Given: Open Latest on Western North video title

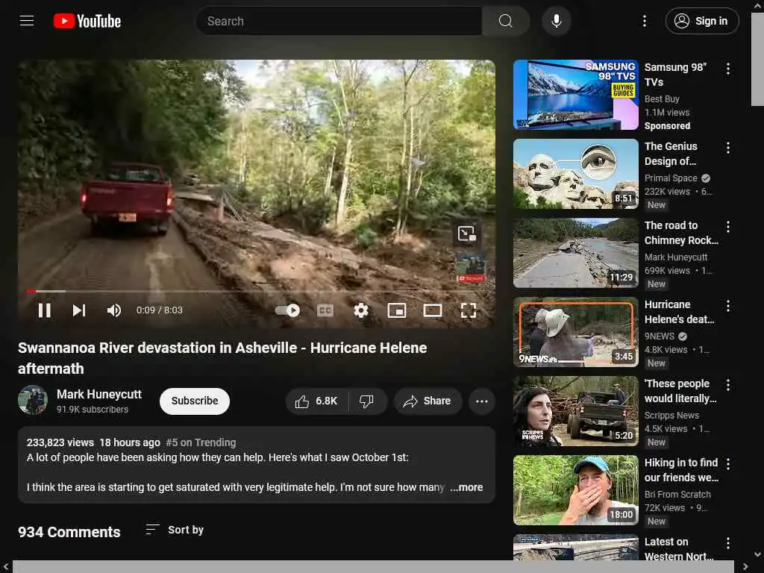Looking at the screenshot, I should point(679,549).
